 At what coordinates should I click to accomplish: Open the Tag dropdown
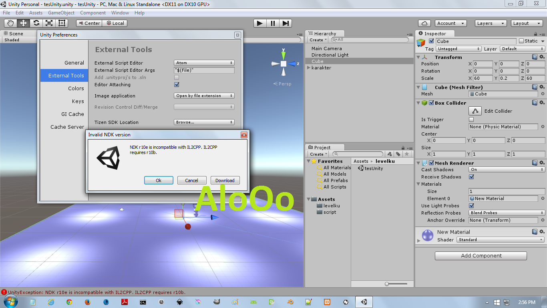(459, 49)
